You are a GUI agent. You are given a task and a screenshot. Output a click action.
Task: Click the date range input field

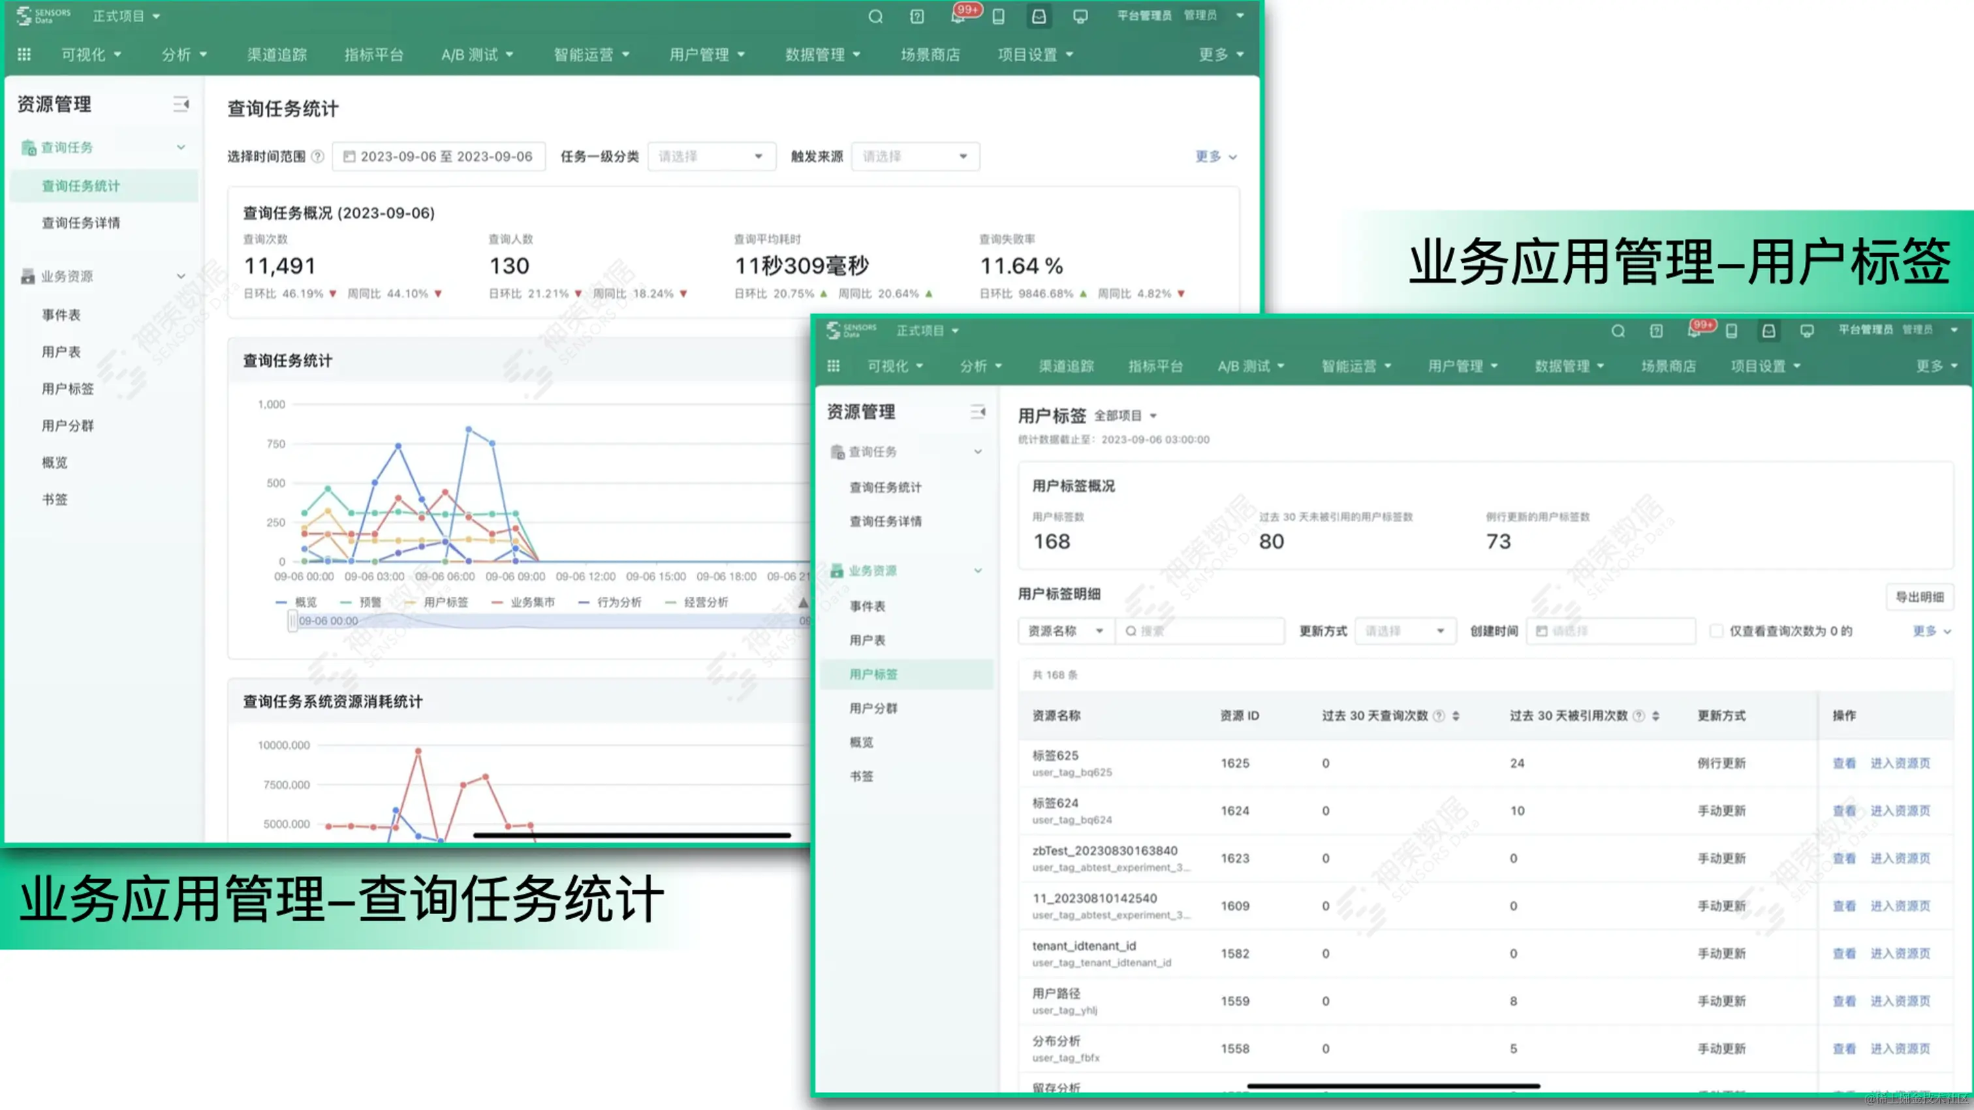coord(438,156)
